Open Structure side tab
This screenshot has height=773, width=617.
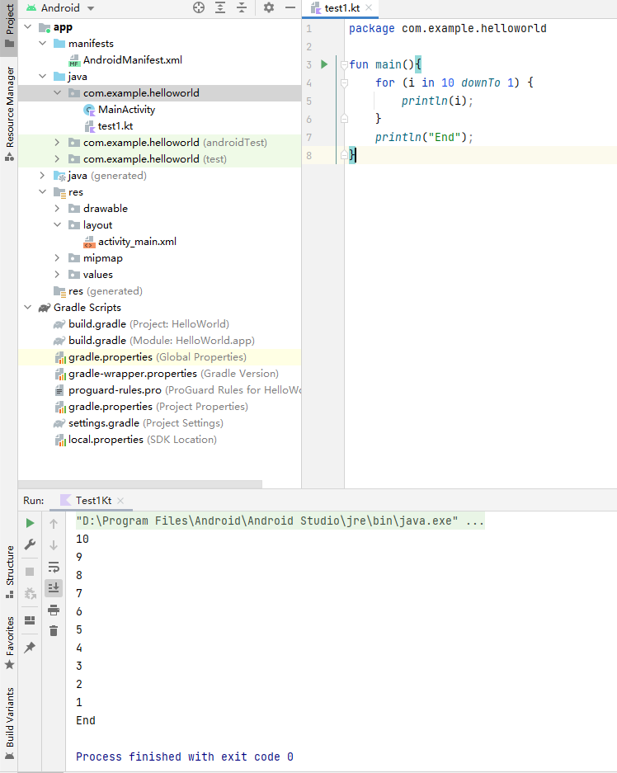tap(9, 572)
